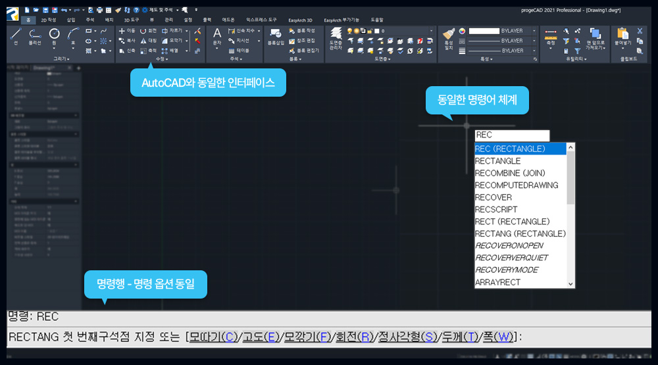Click the Fillet (모깎기) tool
658x365 pixels.
click(x=172, y=41)
